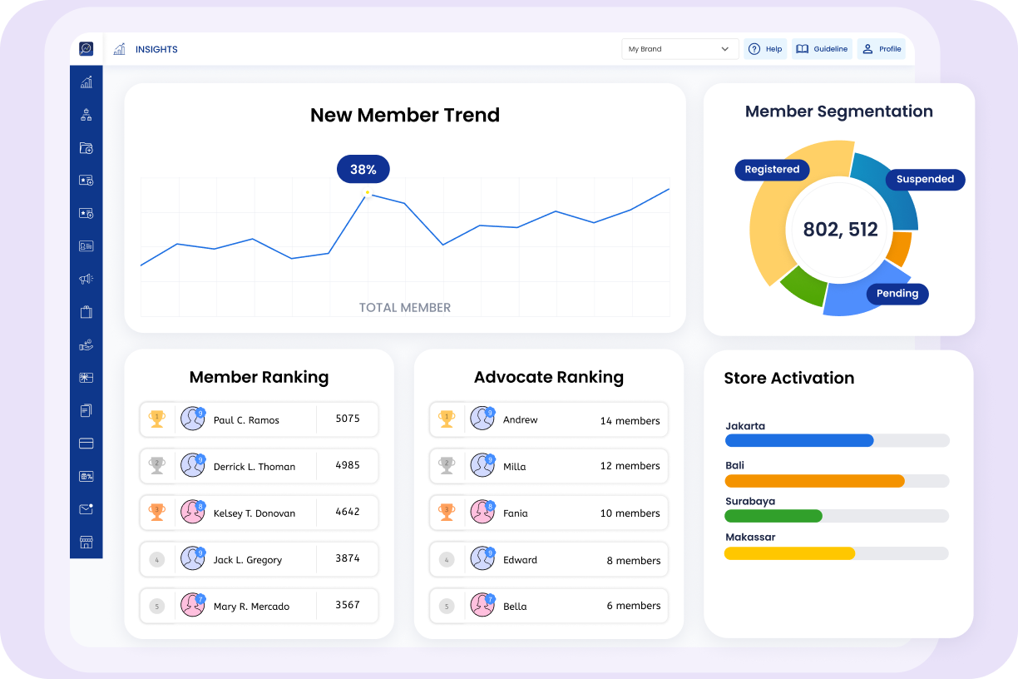Click the 10 members value

(630, 513)
